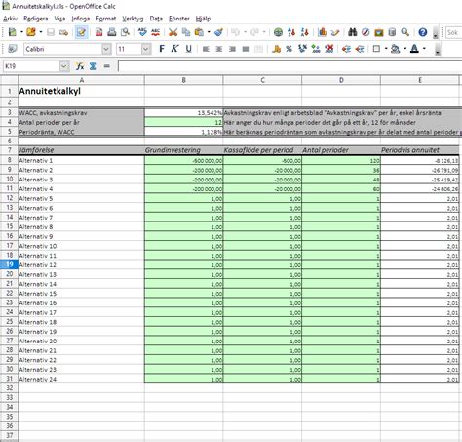Viewport: 462px width, 442px height.
Task: Open dropdown arrow beside New icon
Action: 21,32
